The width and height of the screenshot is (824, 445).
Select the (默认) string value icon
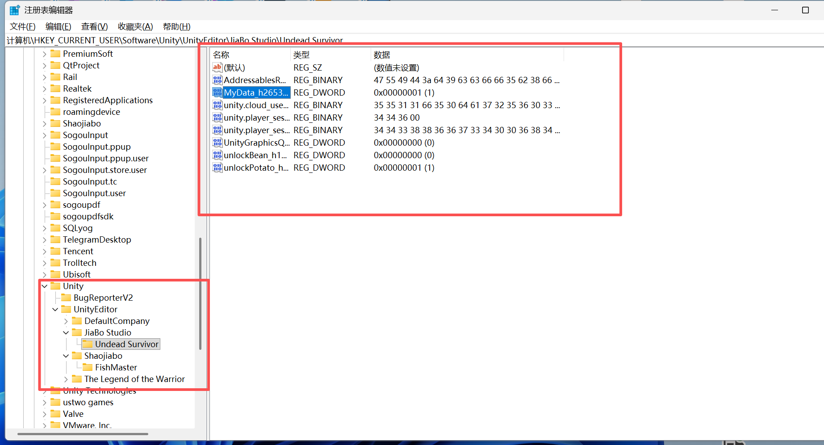[x=218, y=67]
